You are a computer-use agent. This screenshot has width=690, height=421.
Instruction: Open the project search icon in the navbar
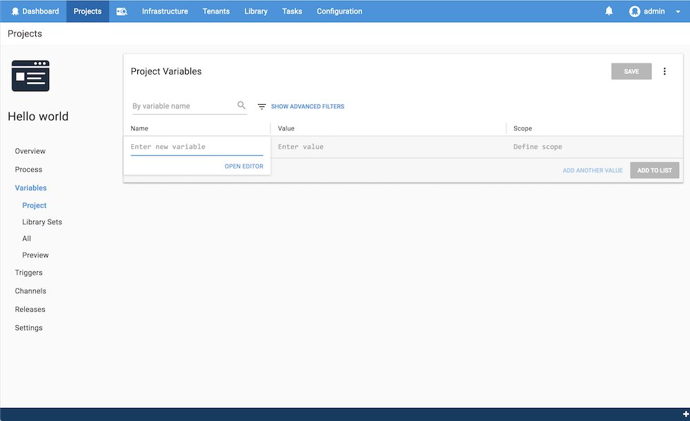(122, 12)
